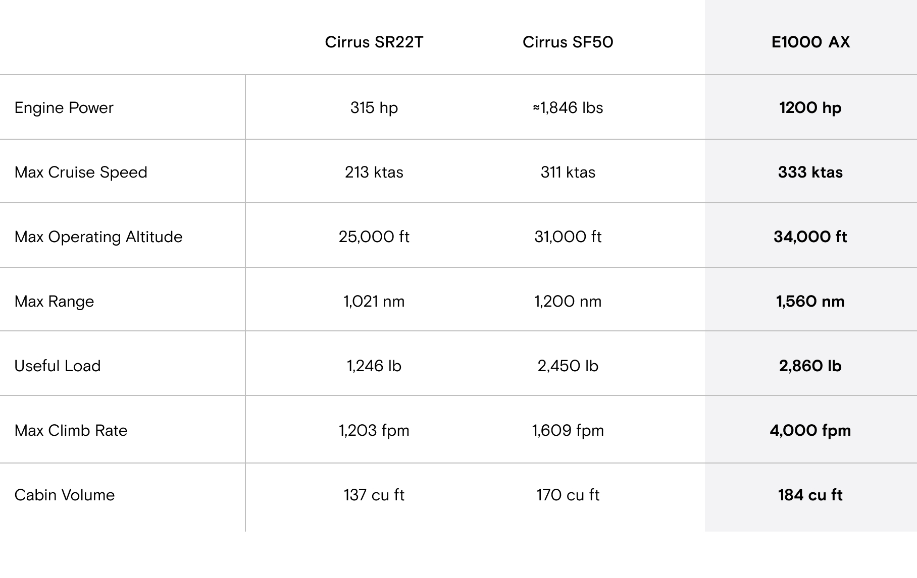Select the Max Cruise Speed row label

click(81, 172)
